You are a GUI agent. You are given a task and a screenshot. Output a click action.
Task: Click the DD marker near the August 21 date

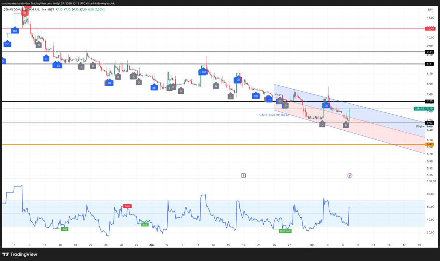pyautogui.click(x=256, y=96)
